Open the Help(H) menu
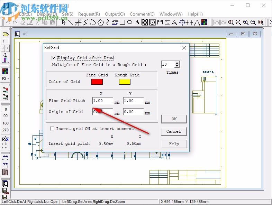The image size is (272, 205). pos(195,14)
